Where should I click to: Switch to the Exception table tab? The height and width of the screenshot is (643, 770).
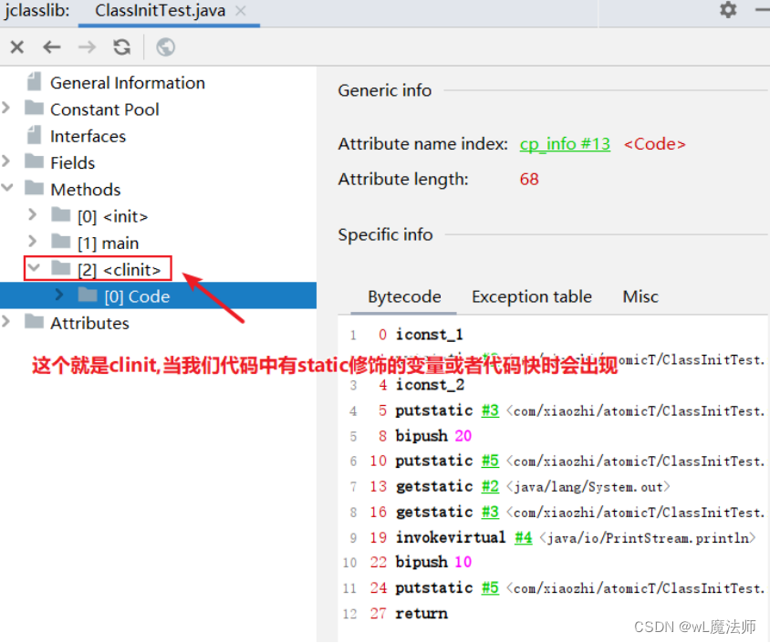tap(531, 296)
